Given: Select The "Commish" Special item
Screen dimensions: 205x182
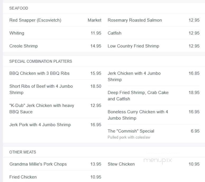Looking at the screenshot, I should 131,131.
